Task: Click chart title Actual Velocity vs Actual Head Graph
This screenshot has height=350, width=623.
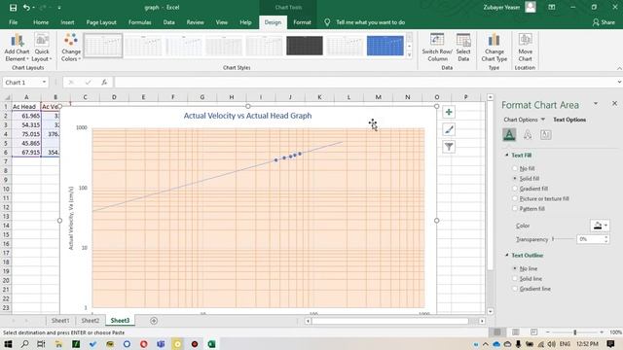Action: point(247,116)
